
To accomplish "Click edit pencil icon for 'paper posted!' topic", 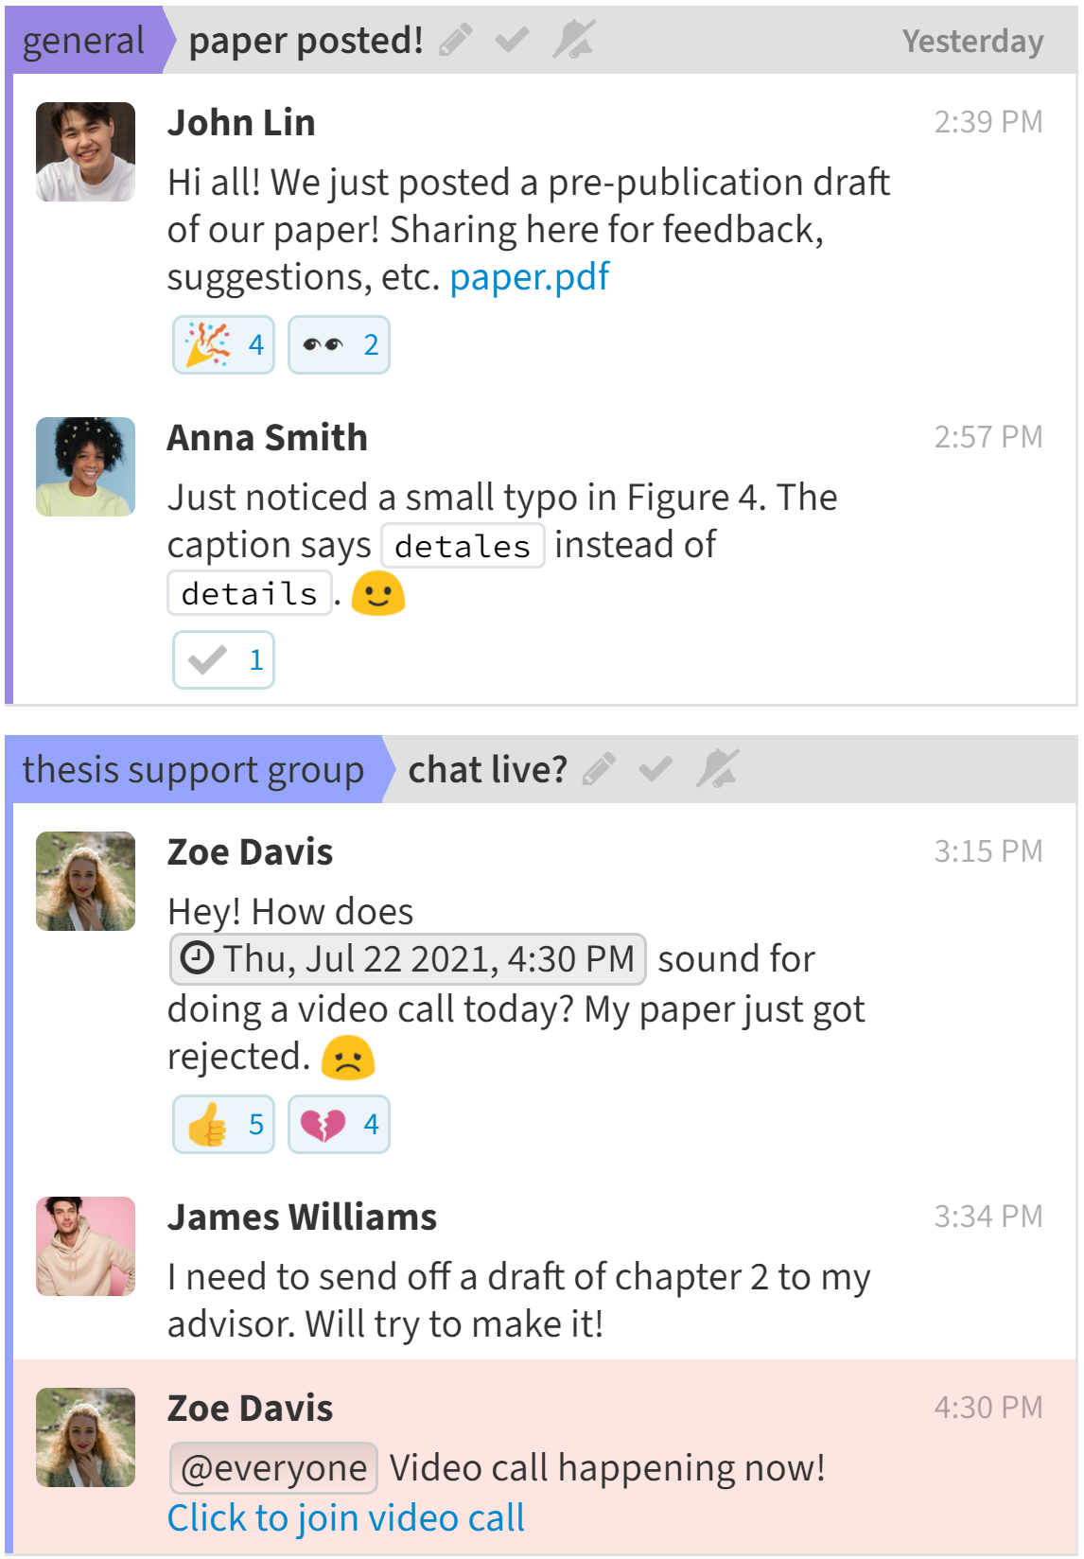I will tap(455, 41).
